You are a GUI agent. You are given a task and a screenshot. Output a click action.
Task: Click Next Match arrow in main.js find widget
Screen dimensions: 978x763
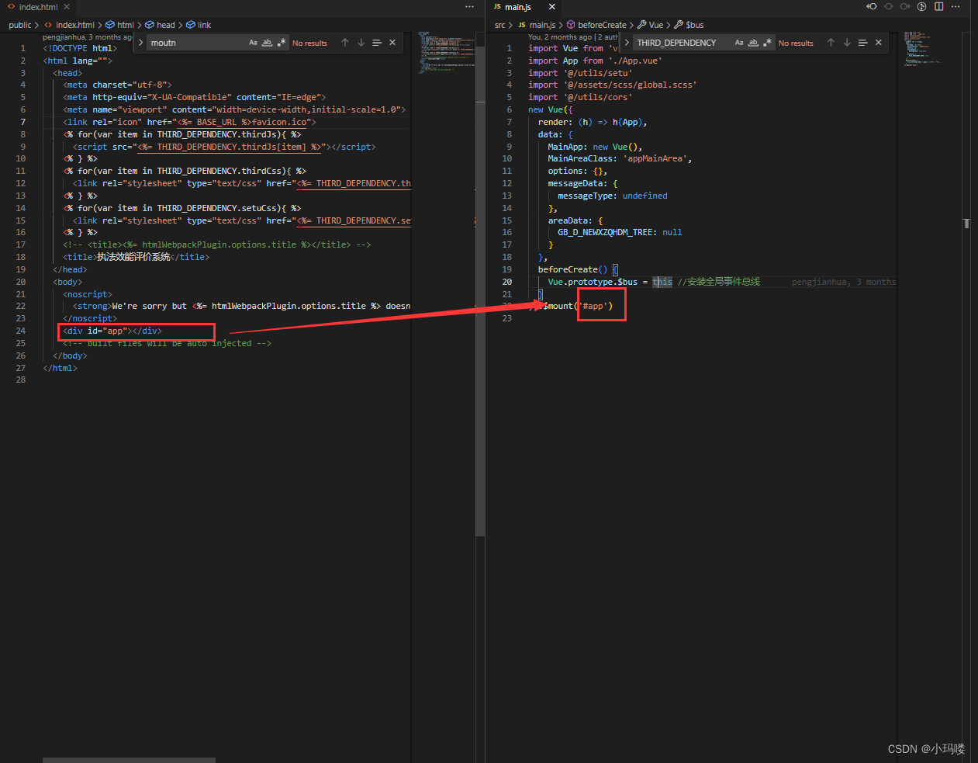tap(847, 43)
